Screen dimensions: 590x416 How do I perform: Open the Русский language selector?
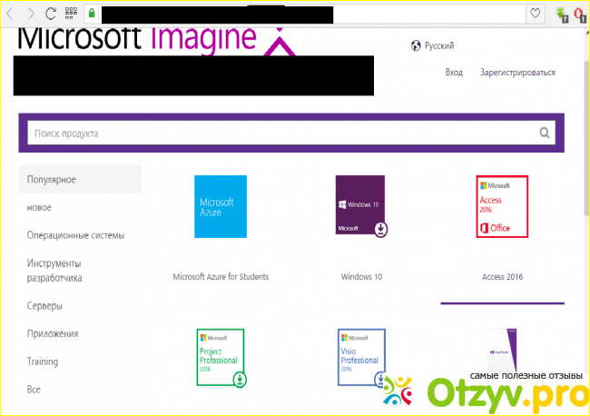[439, 45]
